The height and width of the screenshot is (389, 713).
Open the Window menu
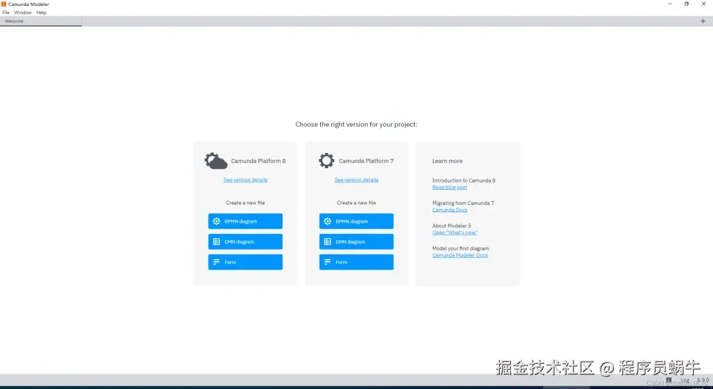pos(22,12)
